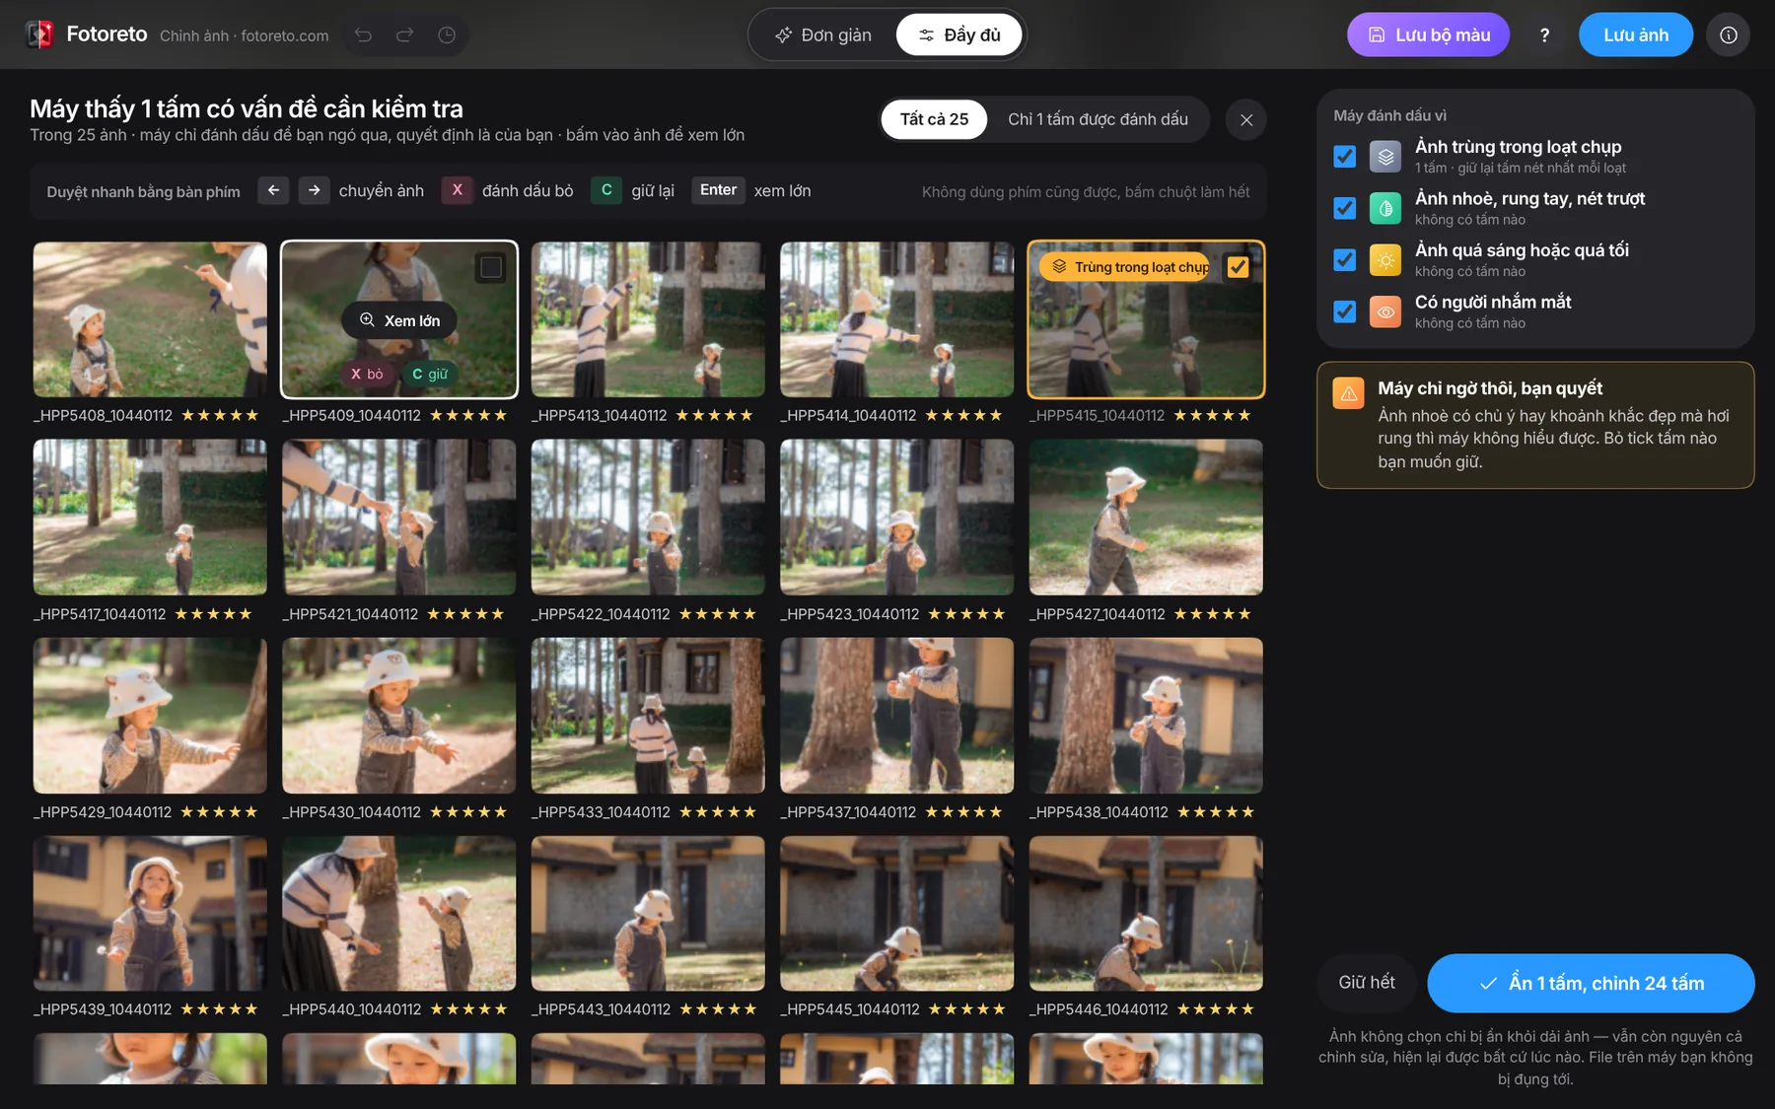The width and height of the screenshot is (1775, 1109).
Task: Click the exposure sun icon
Action: tap(1385, 260)
